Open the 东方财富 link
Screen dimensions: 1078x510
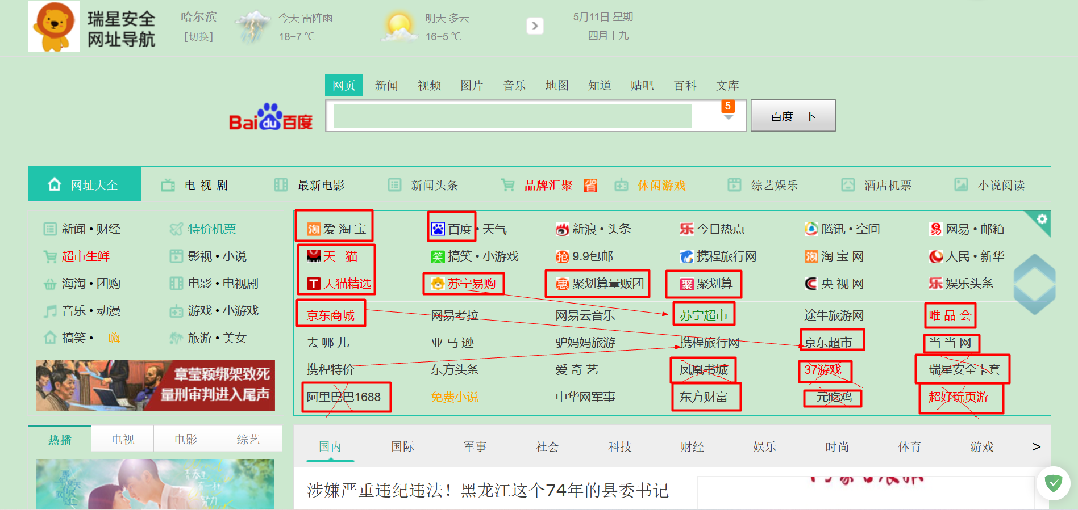tap(704, 397)
